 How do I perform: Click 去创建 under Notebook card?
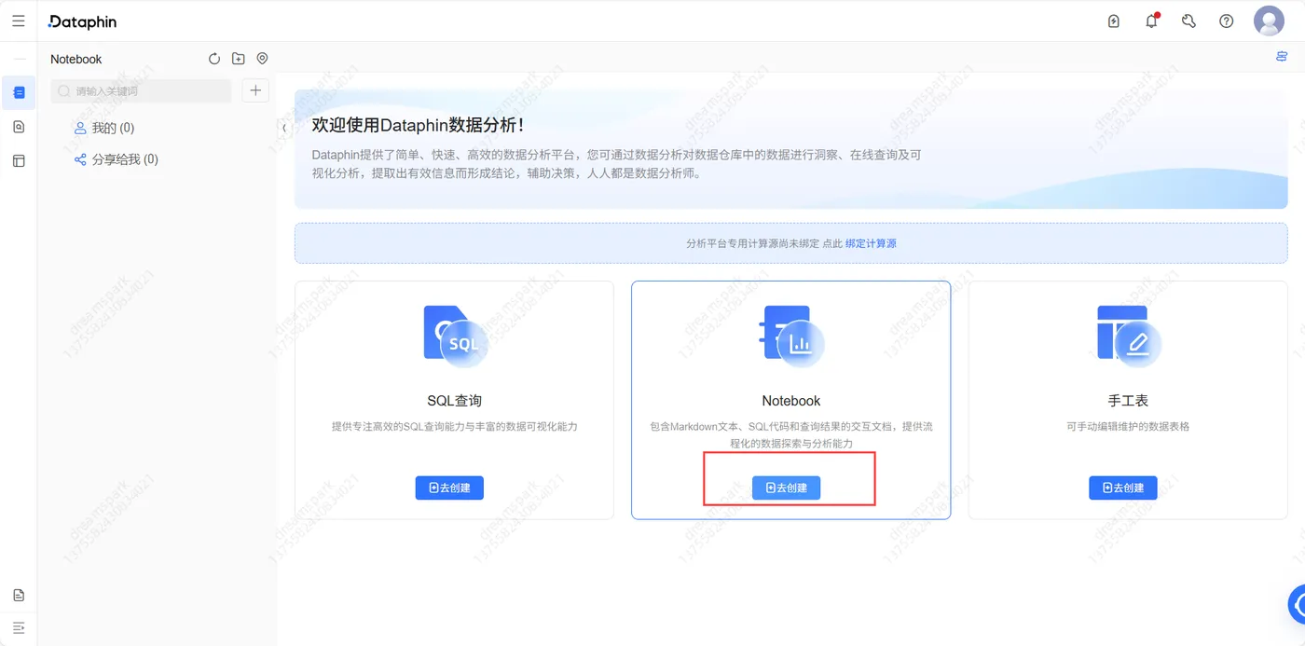pos(786,488)
